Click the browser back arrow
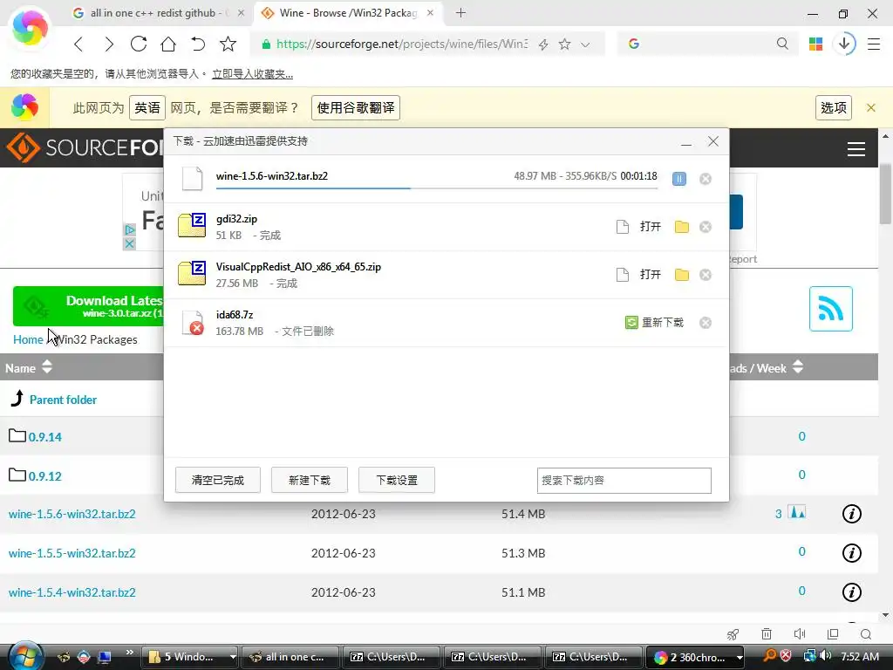The image size is (893, 670). click(x=78, y=44)
